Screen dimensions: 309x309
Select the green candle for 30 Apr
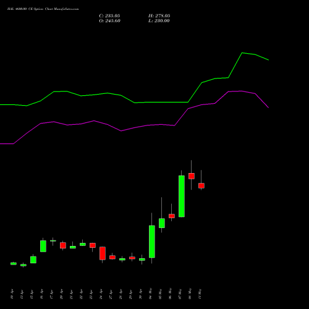[x=142, y=260]
